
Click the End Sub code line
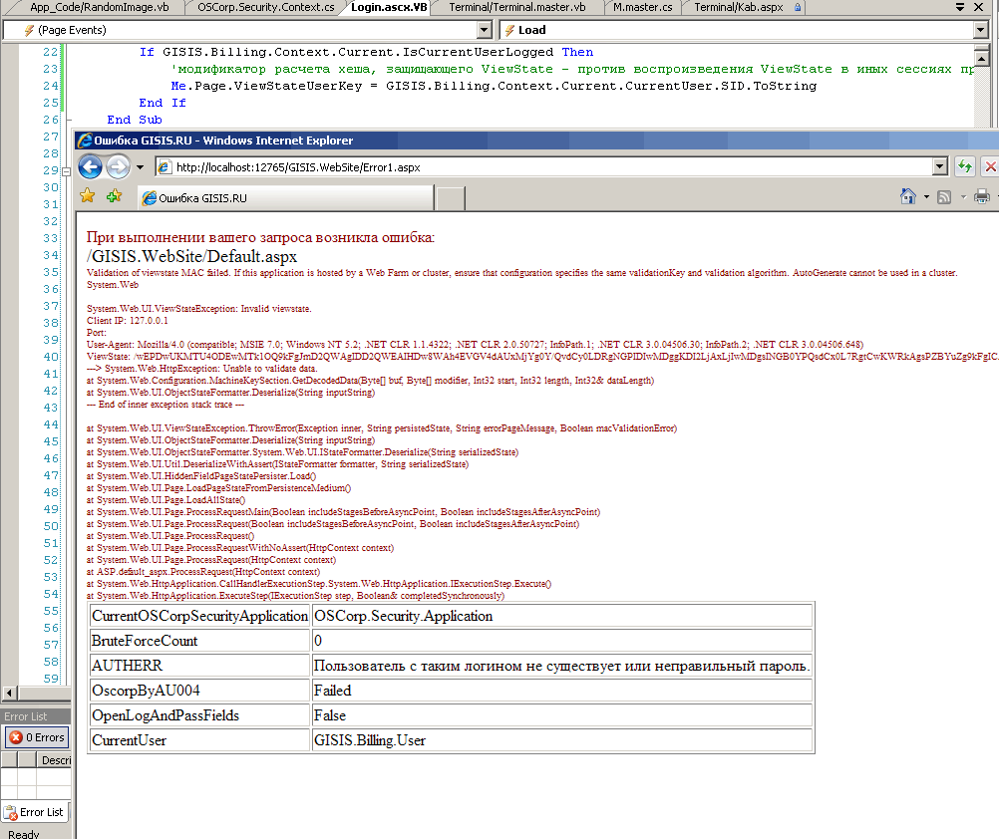point(135,120)
